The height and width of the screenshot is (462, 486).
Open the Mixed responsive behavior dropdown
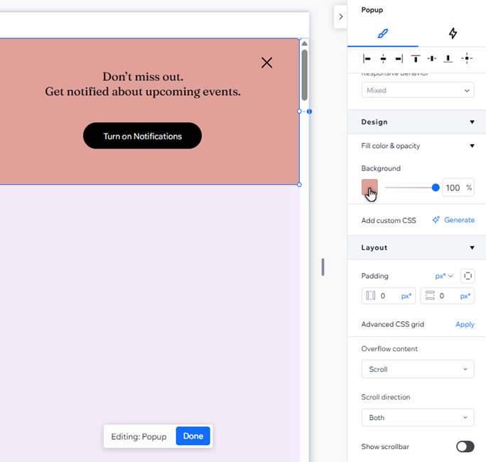[x=418, y=90]
